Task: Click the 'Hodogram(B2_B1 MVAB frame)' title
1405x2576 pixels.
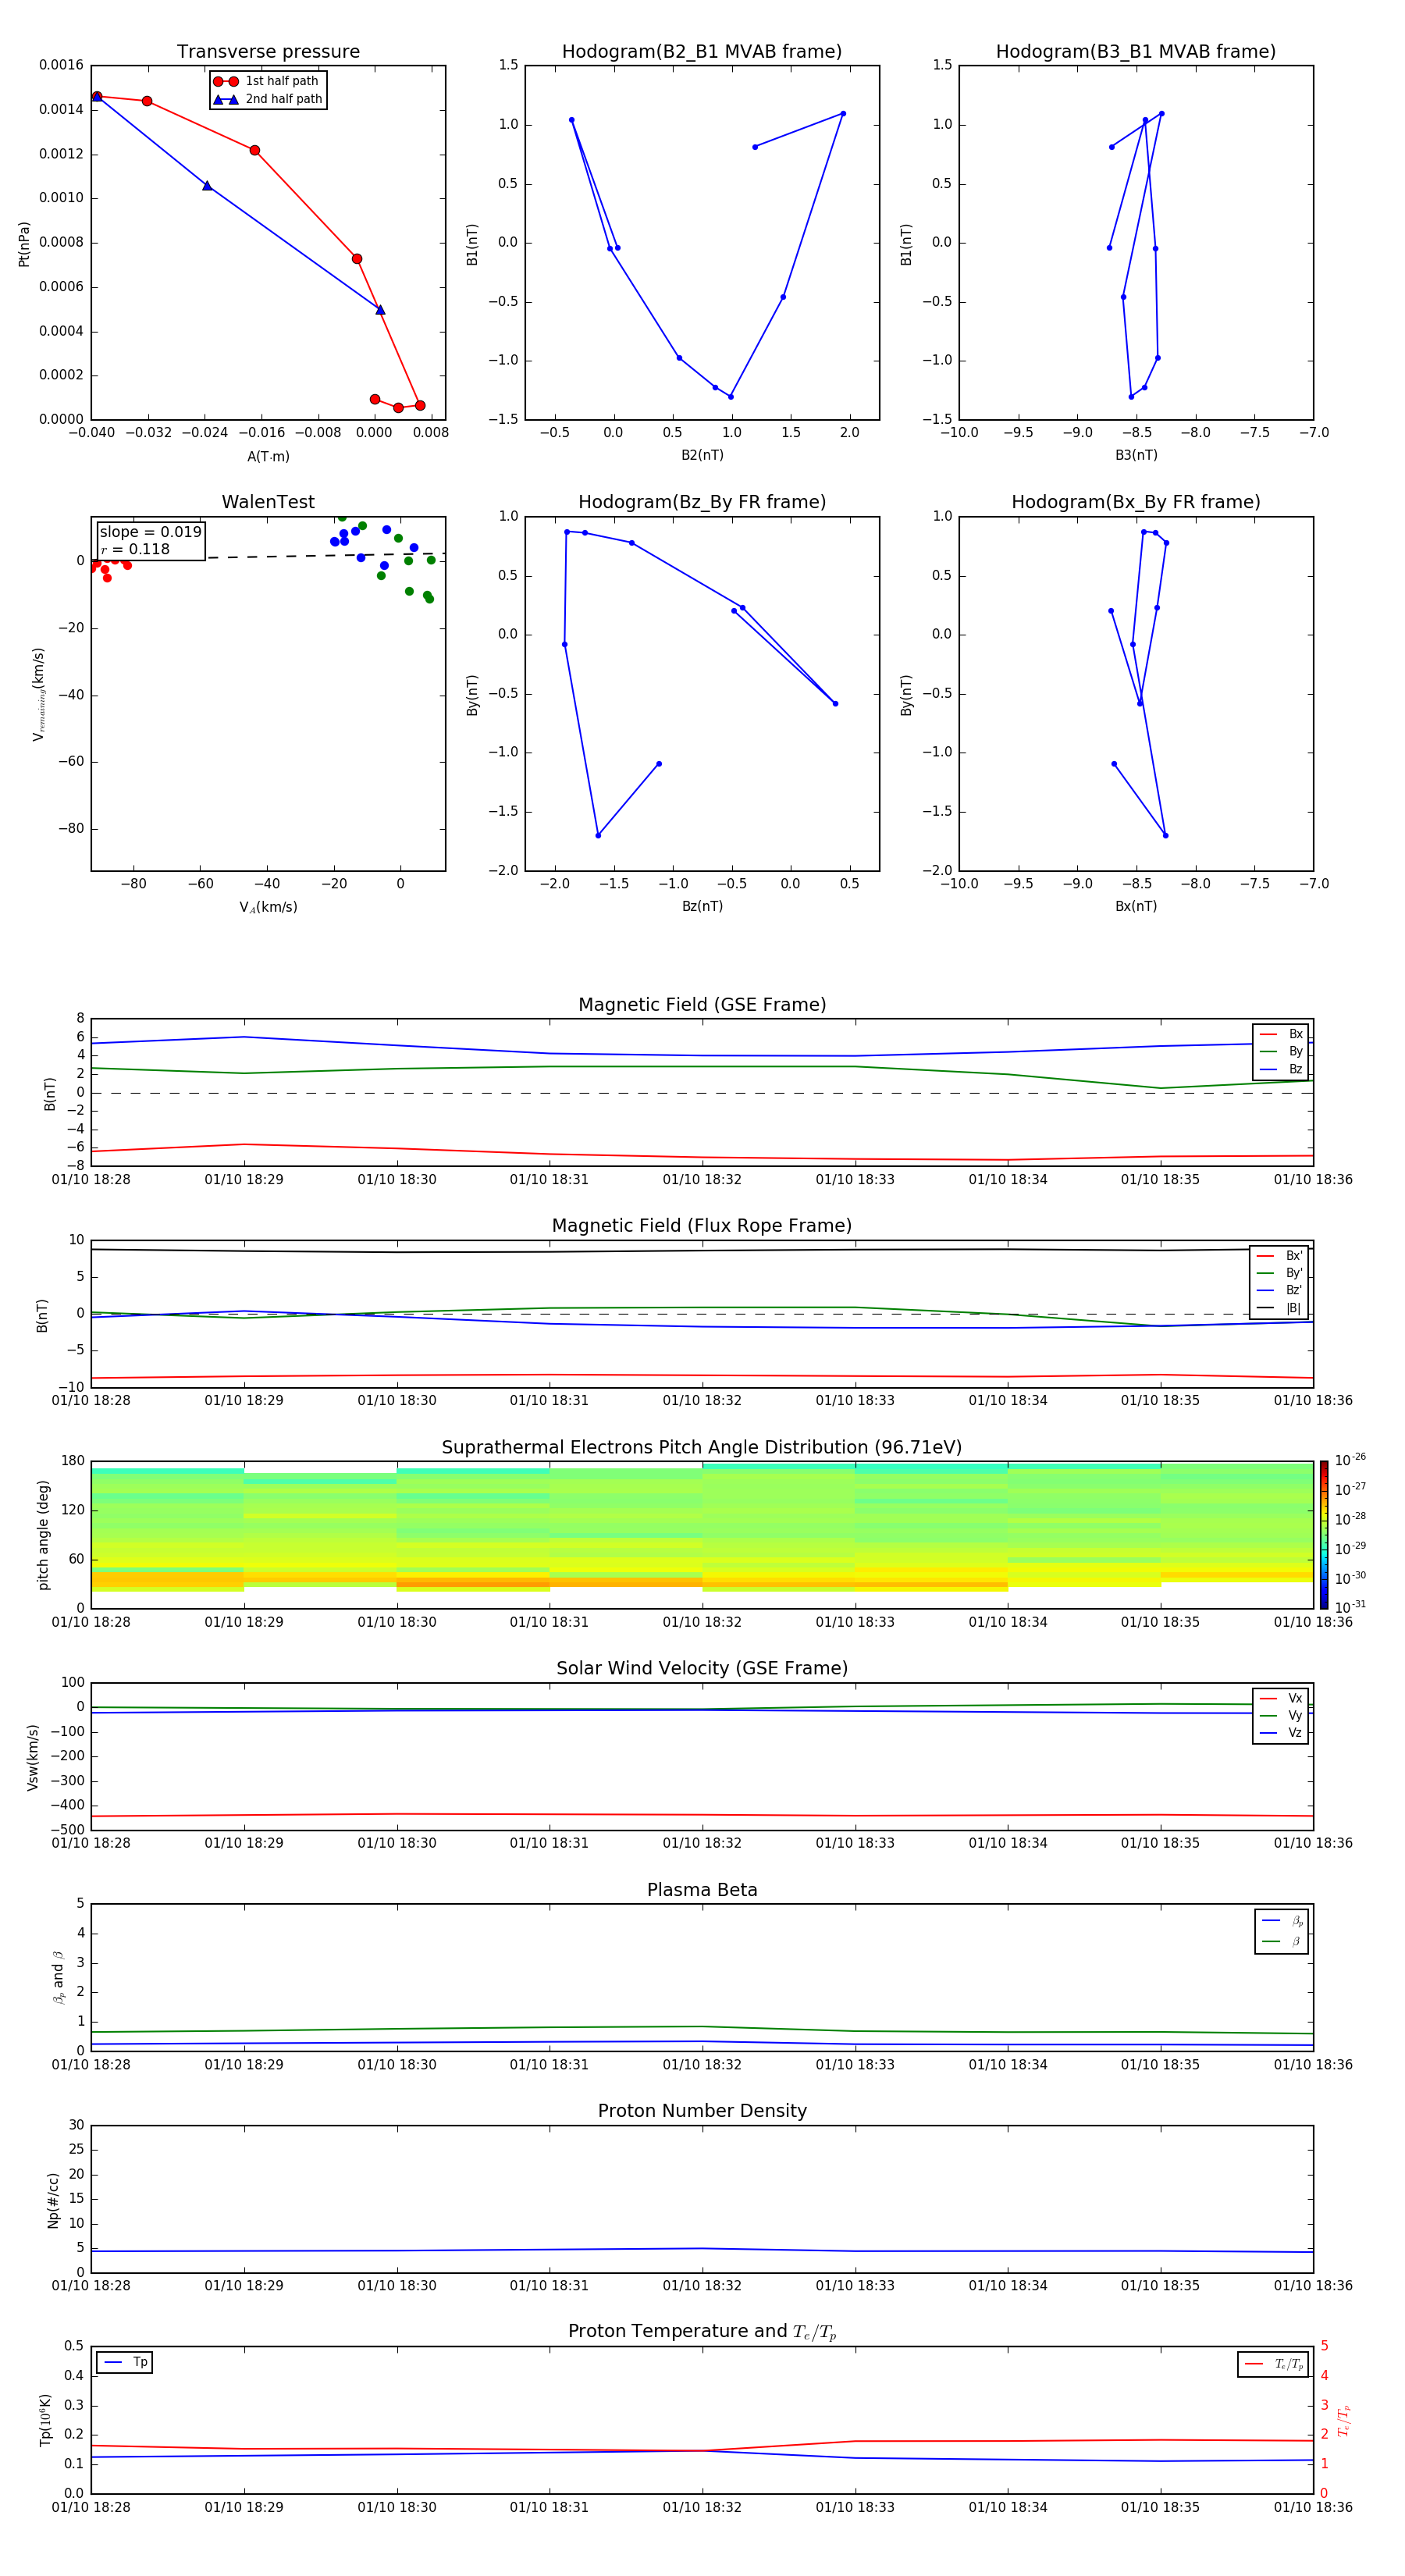Action: 702,52
